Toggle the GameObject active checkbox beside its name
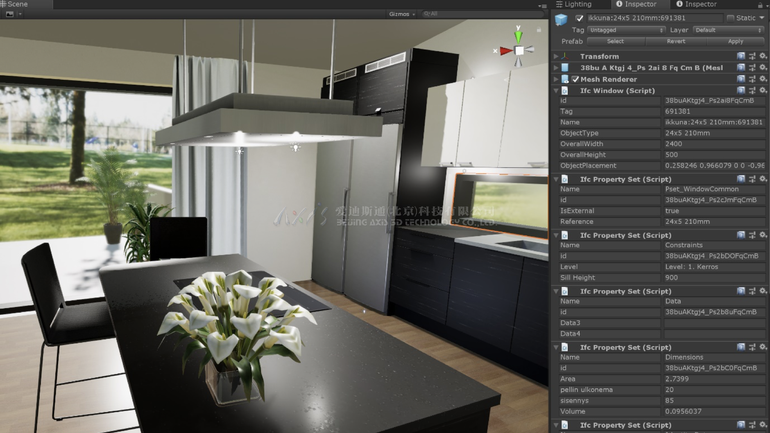Screen dimensions: 770x433 [579, 18]
